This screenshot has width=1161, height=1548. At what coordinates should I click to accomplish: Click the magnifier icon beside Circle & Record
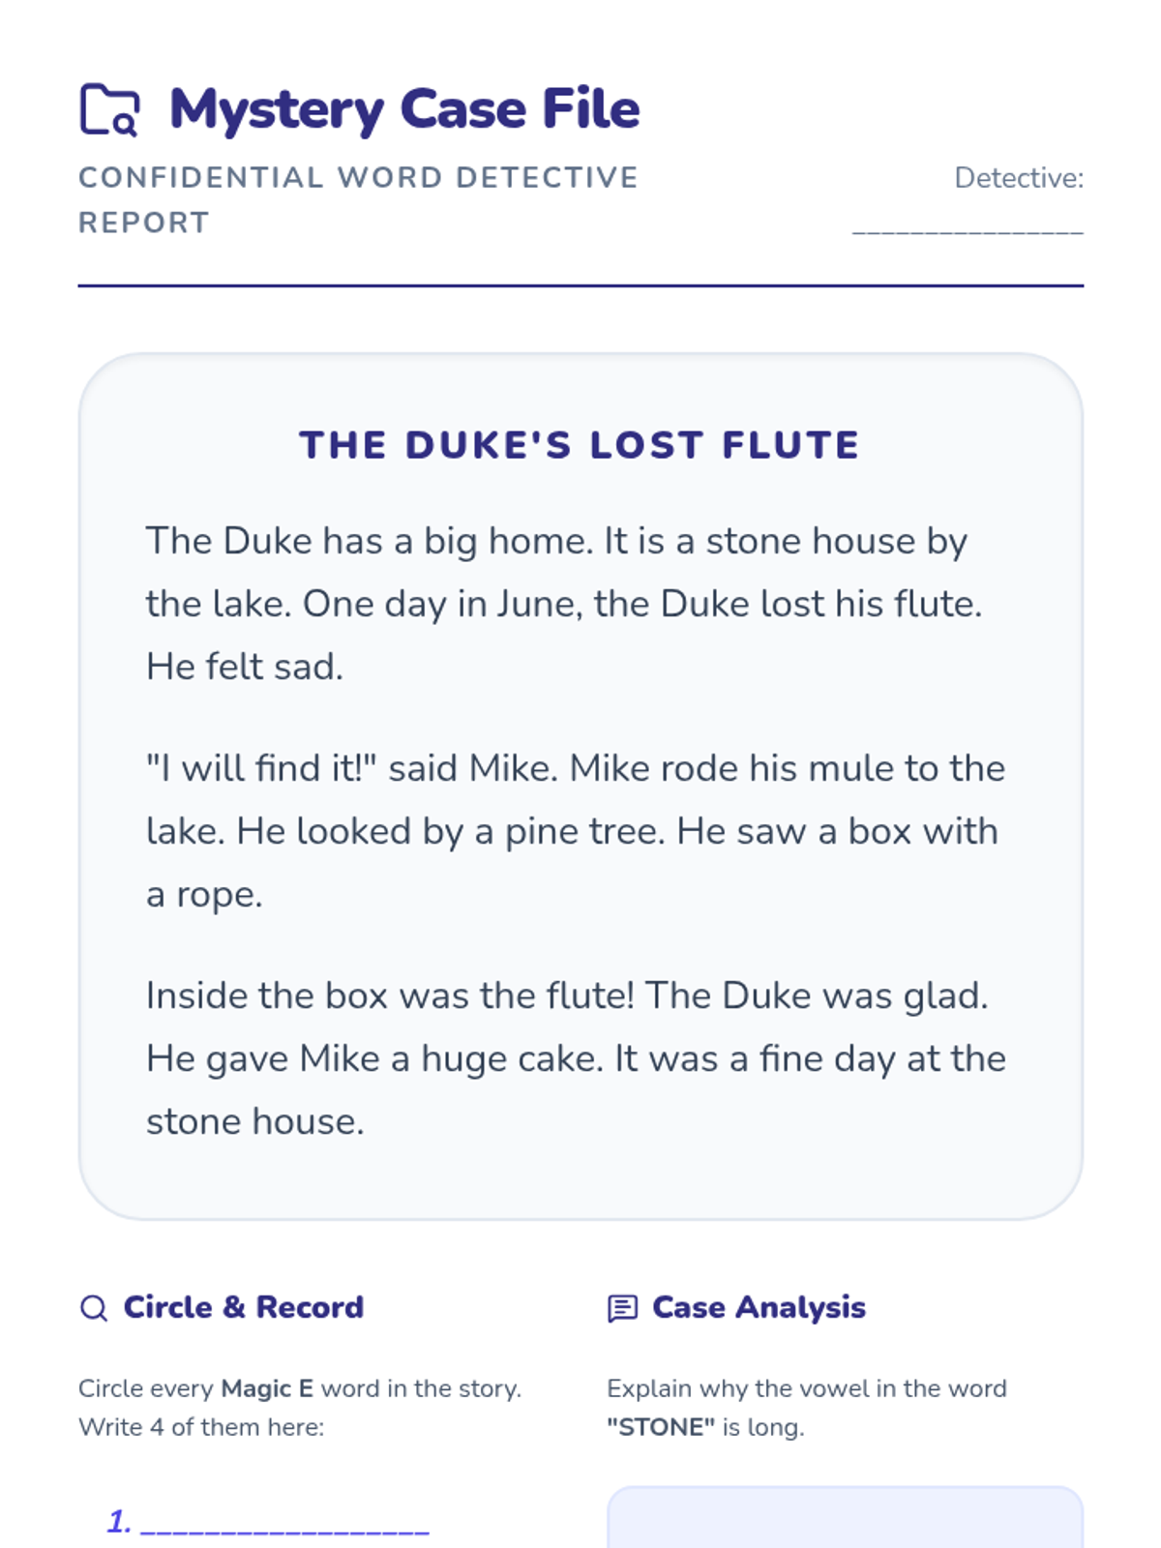pos(94,1308)
